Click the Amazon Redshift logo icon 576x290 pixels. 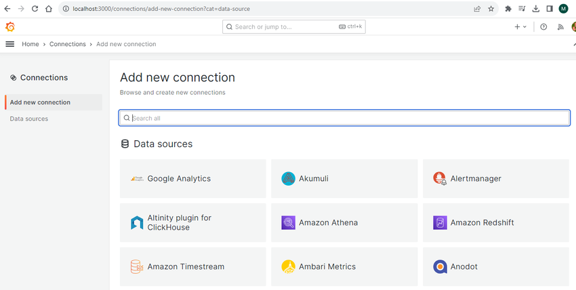[440, 223]
